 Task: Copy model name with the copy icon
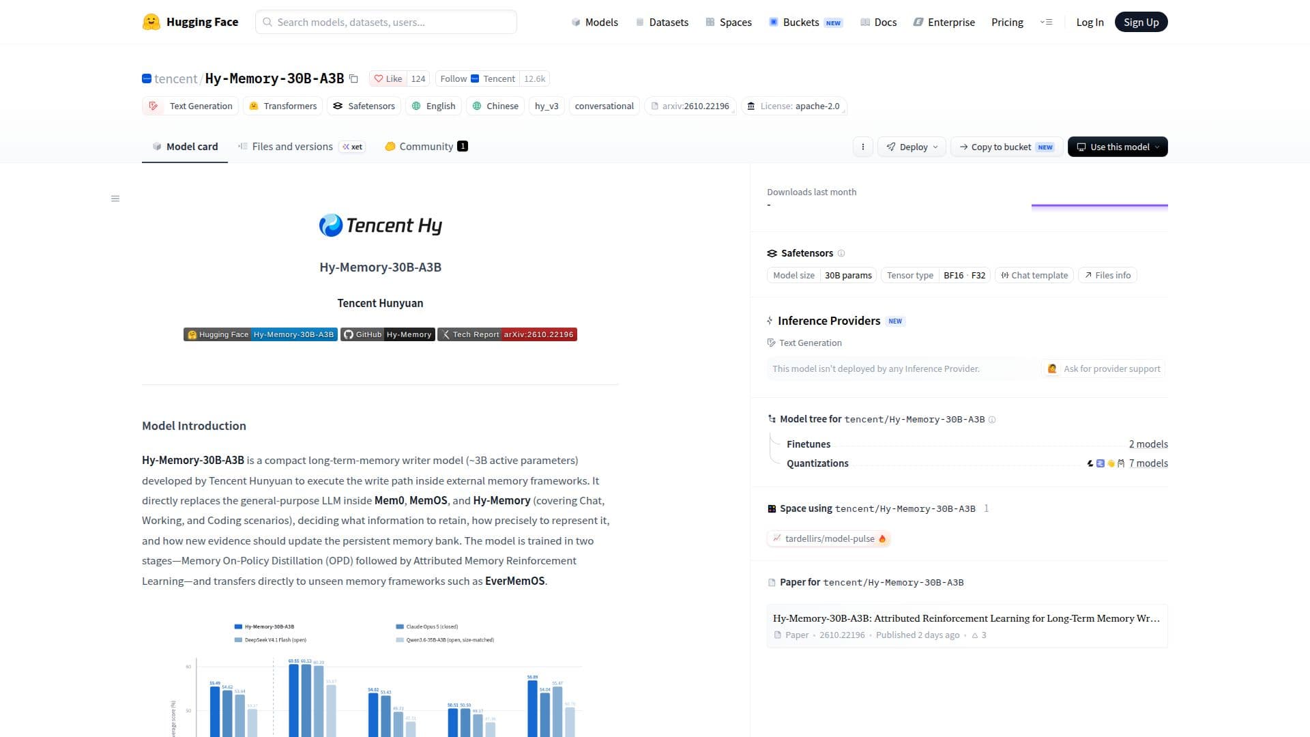tap(353, 78)
